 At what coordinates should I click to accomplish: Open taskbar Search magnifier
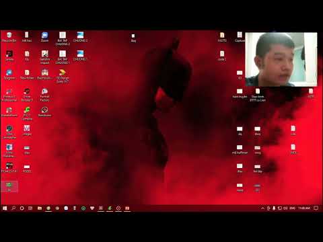pyautogui.click(x=13, y=208)
